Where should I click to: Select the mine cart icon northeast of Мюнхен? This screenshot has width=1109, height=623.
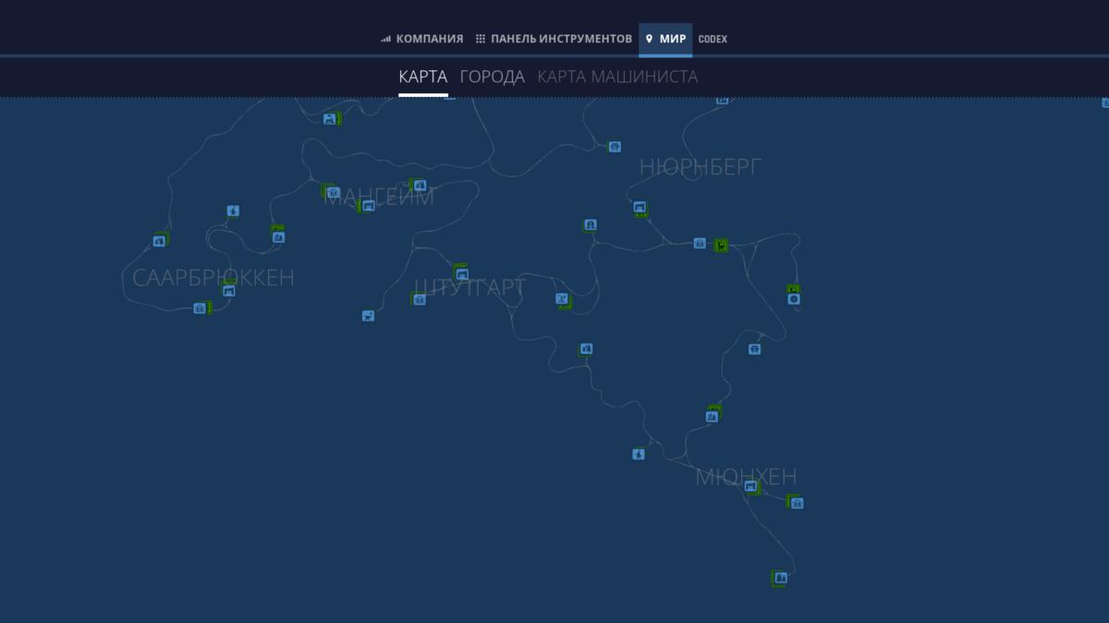click(754, 349)
